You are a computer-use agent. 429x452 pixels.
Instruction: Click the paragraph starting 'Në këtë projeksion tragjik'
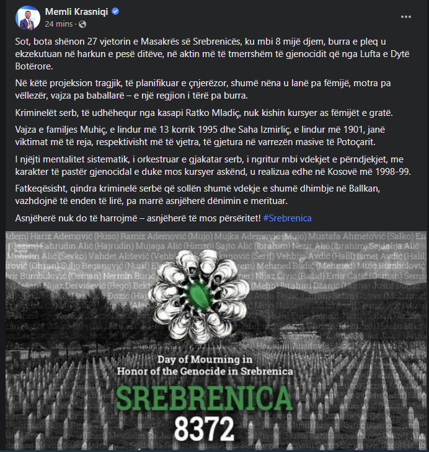click(x=203, y=89)
